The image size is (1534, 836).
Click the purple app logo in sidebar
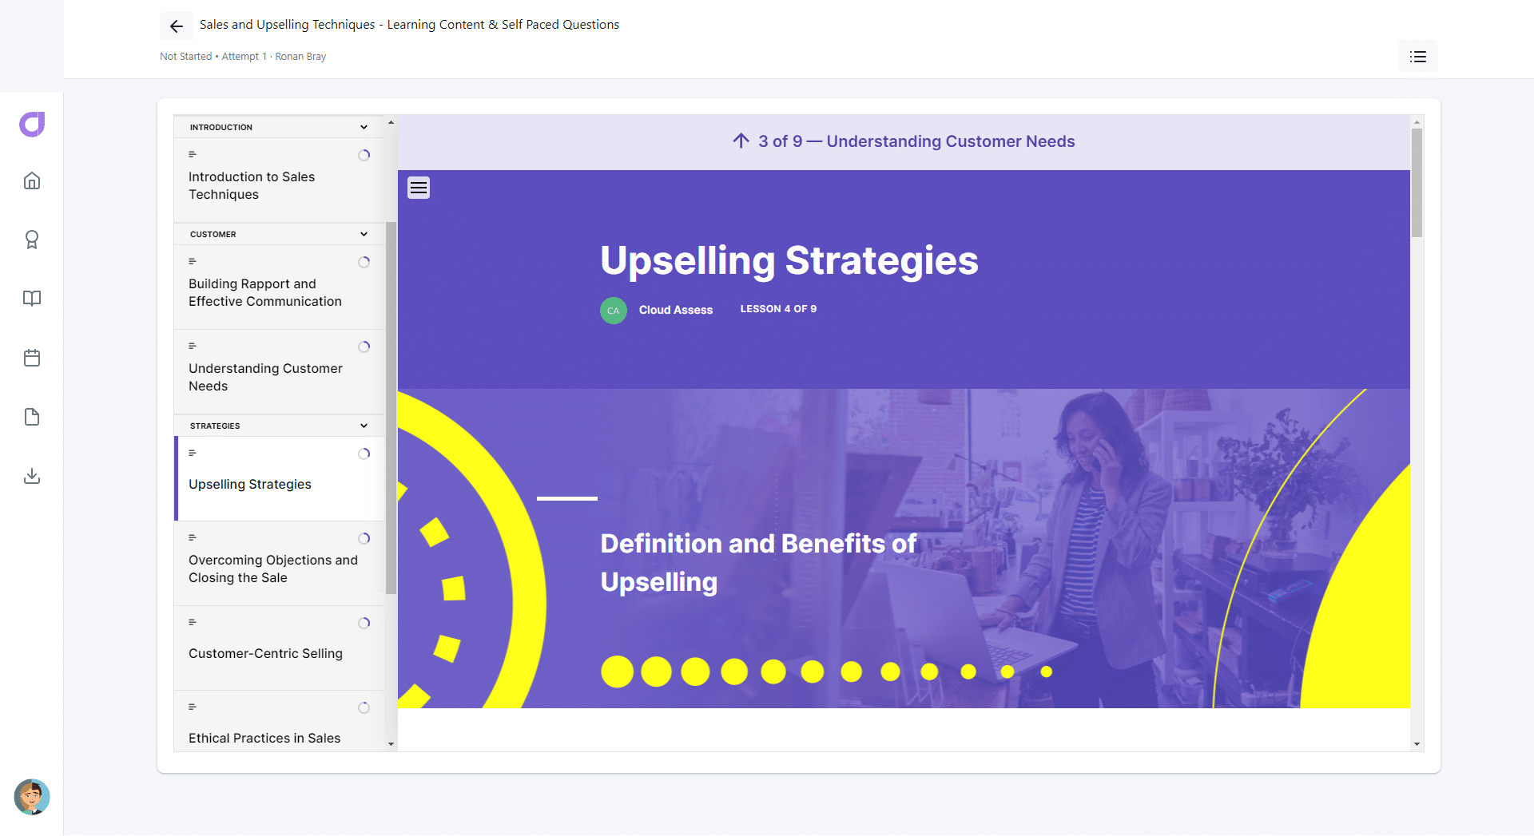tap(32, 125)
